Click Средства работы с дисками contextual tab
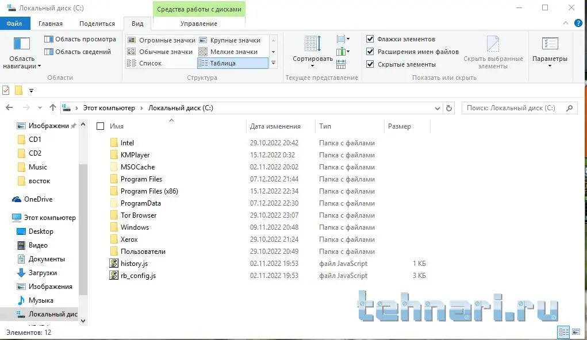Screen dimensions: 587x340 pos(199,9)
